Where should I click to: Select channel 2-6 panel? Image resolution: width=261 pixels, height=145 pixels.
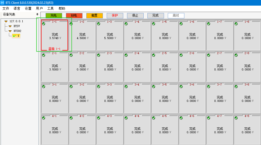[x=192, y=67]
